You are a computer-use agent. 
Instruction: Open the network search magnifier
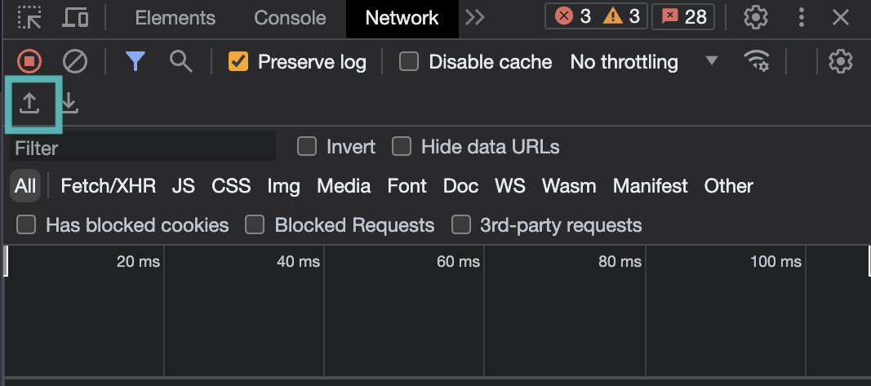click(x=180, y=61)
